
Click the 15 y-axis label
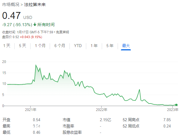tap(4, 73)
